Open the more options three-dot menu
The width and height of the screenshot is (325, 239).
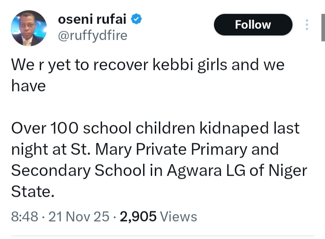click(x=307, y=25)
